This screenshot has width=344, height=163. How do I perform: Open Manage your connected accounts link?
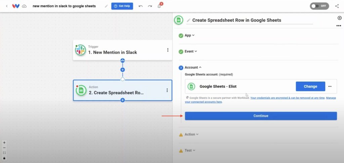click(260, 100)
